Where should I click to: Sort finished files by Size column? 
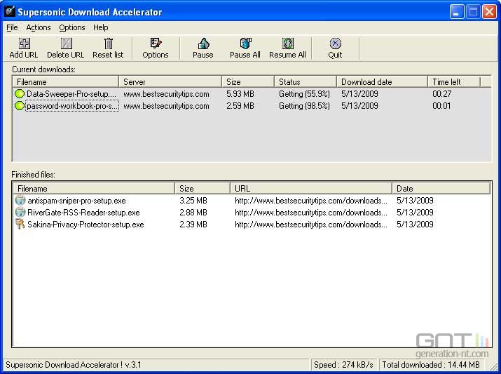pyautogui.click(x=201, y=188)
